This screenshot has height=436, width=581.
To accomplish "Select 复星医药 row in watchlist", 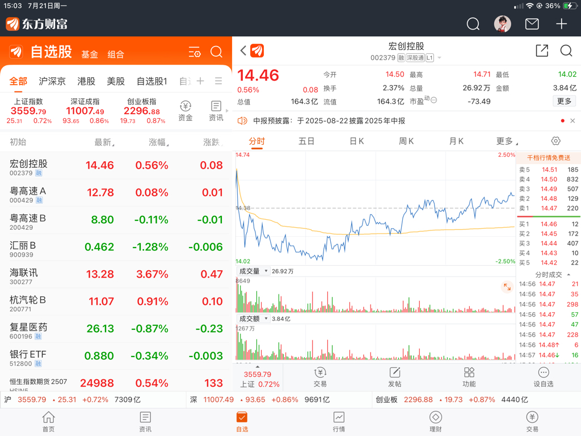I will pyautogui.click(x=116, y=329).
